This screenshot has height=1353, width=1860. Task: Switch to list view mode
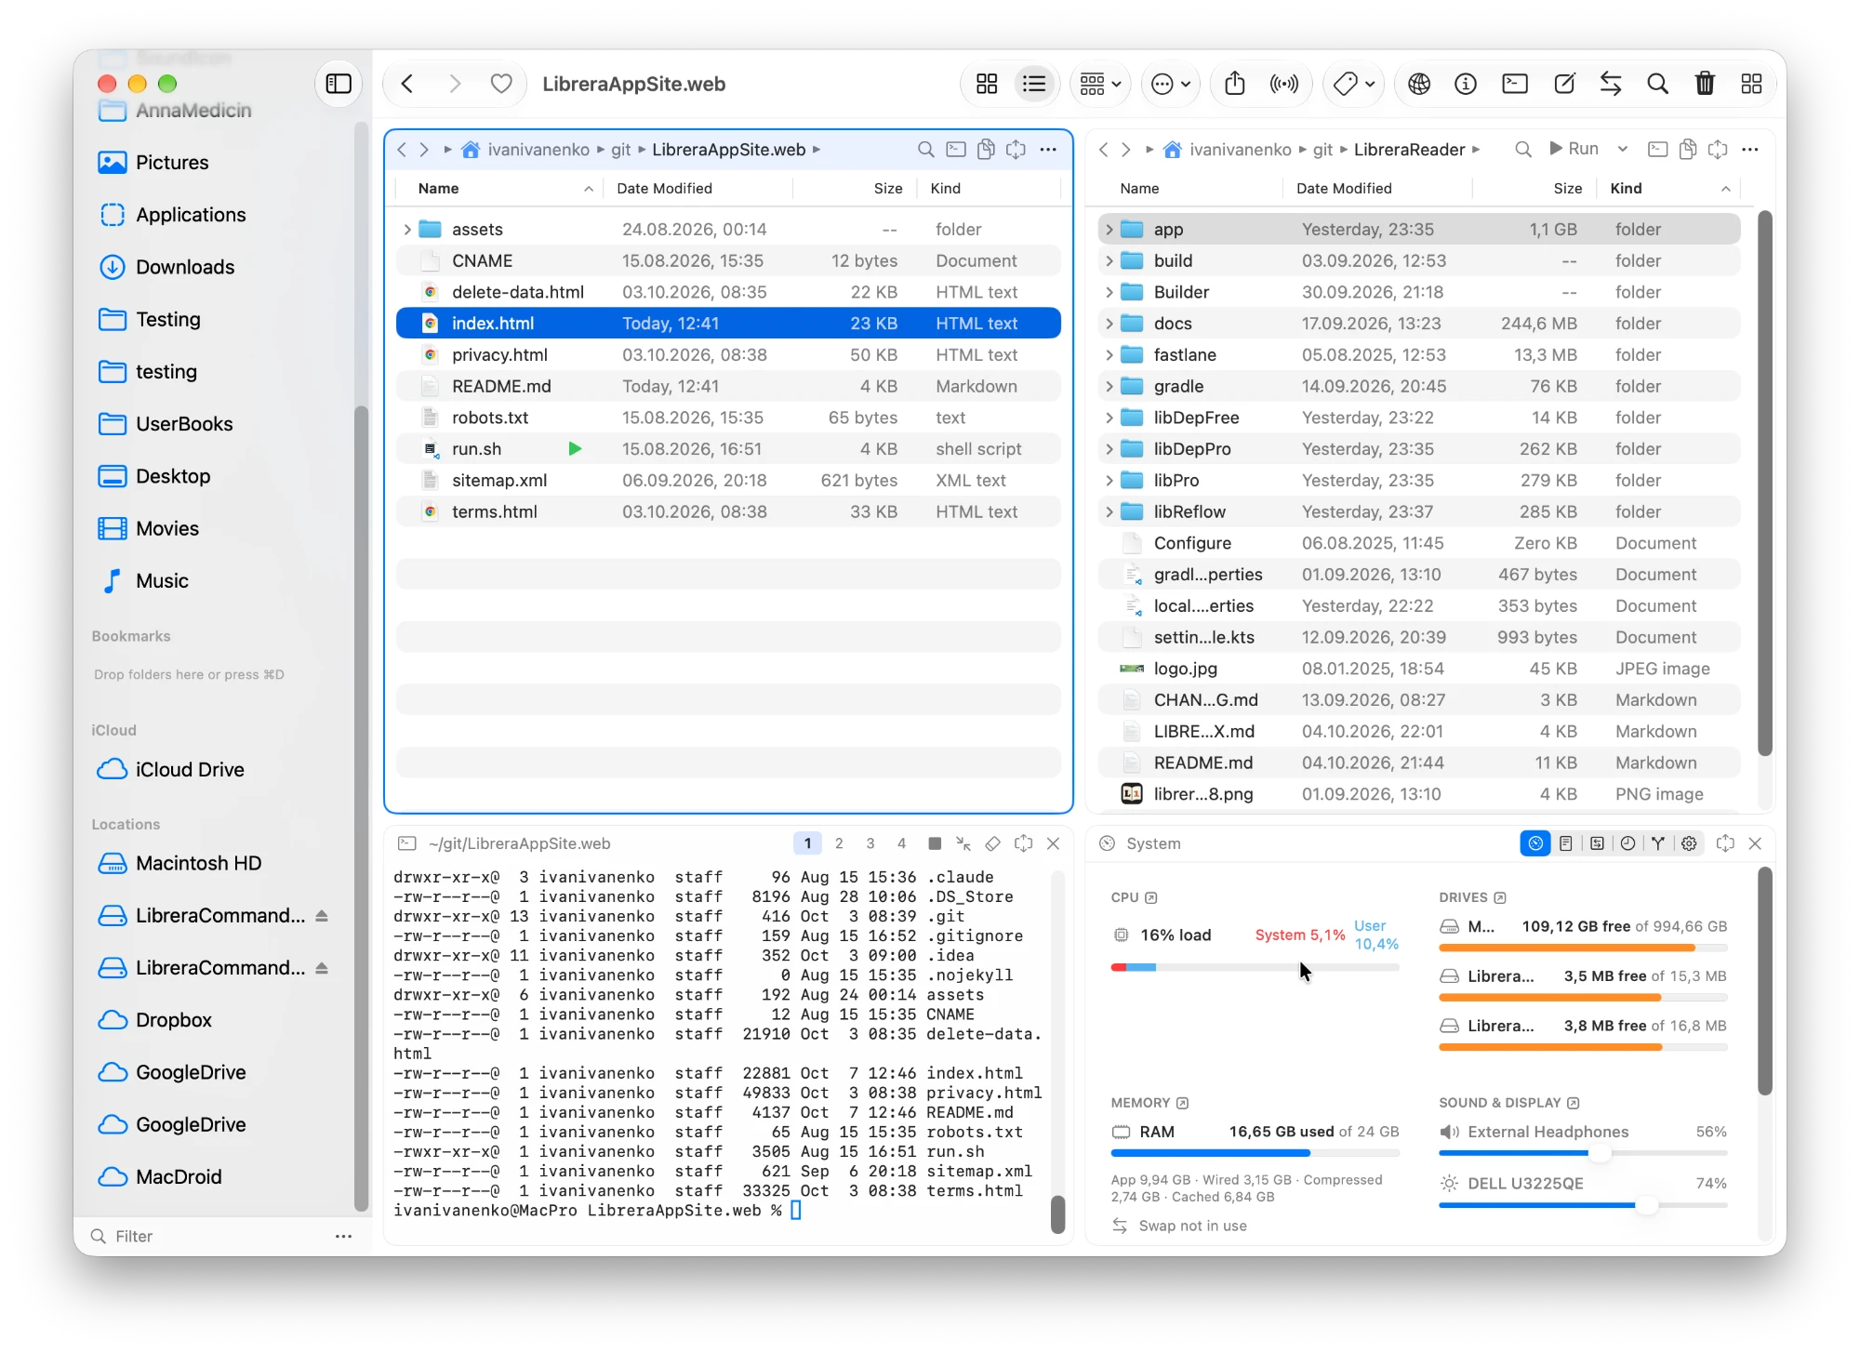[1034, 84]
